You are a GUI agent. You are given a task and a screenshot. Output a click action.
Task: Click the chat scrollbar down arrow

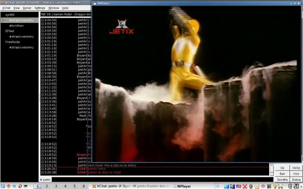[271, 174]
